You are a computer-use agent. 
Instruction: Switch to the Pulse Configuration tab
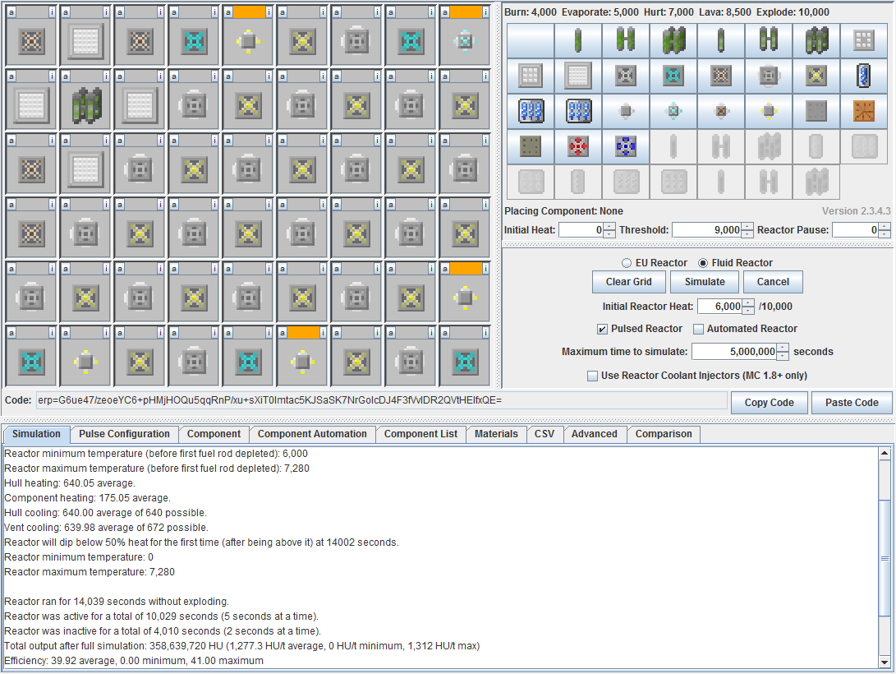124,434
